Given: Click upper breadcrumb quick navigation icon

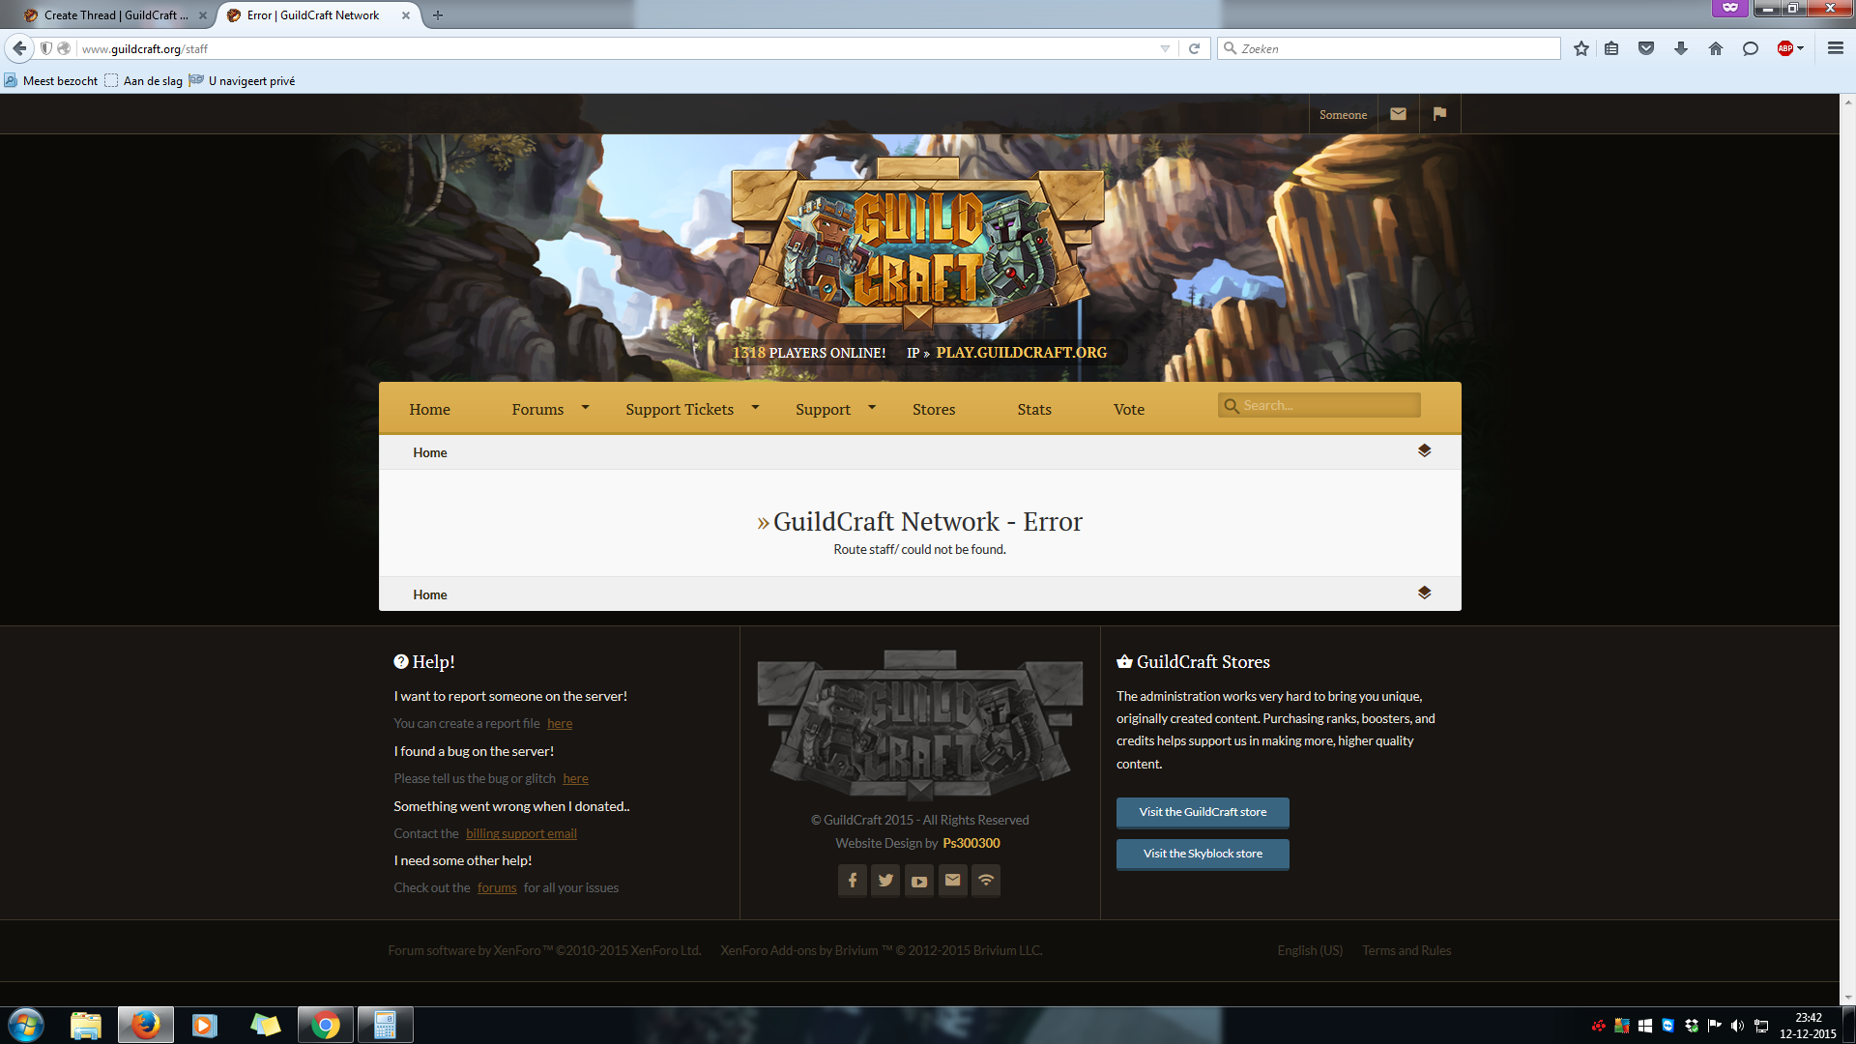Looking at the screenshot, I should (1424, 451).
